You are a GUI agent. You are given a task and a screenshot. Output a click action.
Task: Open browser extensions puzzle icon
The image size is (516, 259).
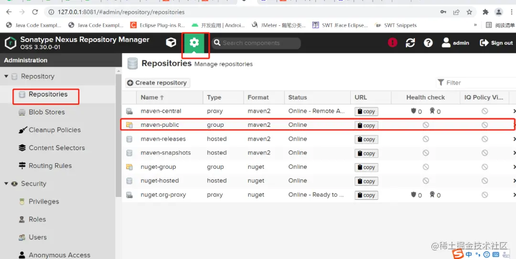click(x=485, y=12)
